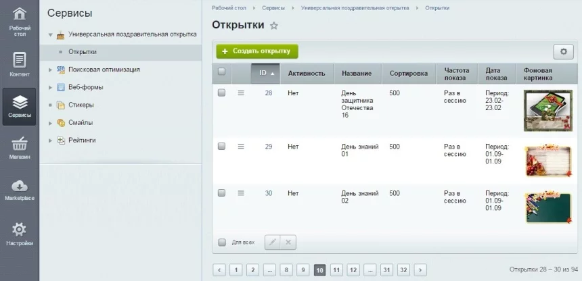The image size is (582, 281).
Task: Select Открытки item in the services tree
Action: pyautogui.click(x=83, y=51)
